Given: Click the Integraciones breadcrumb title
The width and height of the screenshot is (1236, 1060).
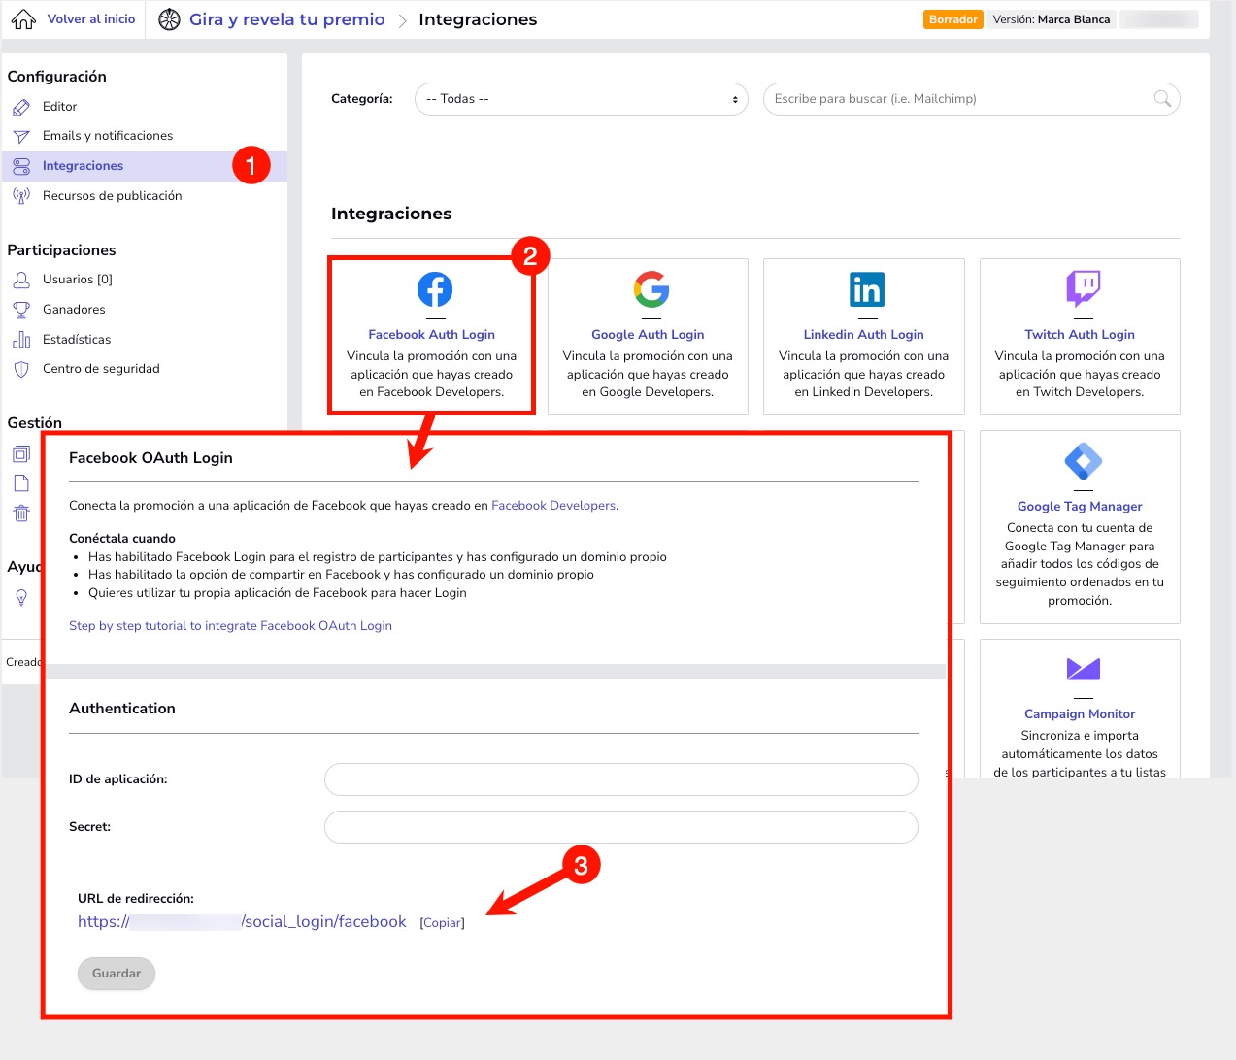Looking at the screenshot, I should [x=478, y=19].
